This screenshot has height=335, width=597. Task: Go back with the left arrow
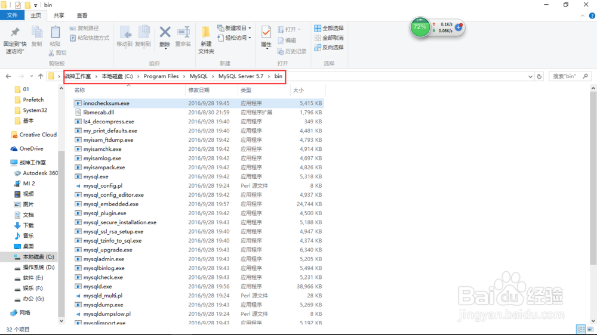click(x=8, y=76)
